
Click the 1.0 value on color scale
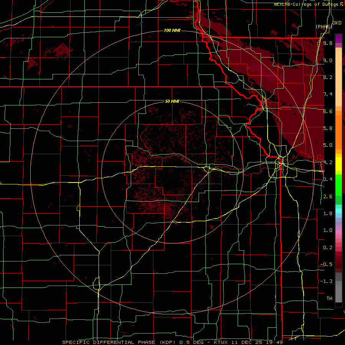tap(328, 230)
